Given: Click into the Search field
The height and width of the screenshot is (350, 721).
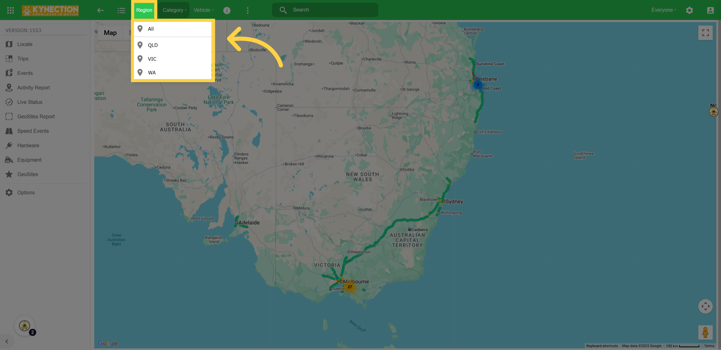Looking at the screenshot, I should click(x=325, y=10).
